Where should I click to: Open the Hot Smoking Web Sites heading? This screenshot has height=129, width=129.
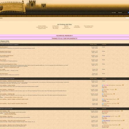pos(64,24)
